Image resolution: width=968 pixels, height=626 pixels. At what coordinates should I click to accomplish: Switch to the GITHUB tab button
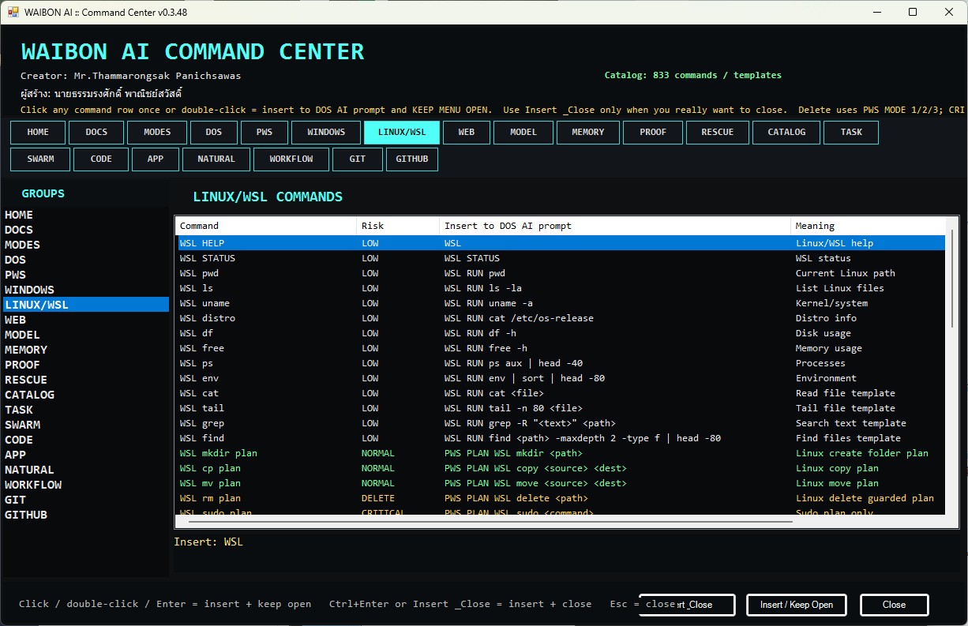click(412, 159)
